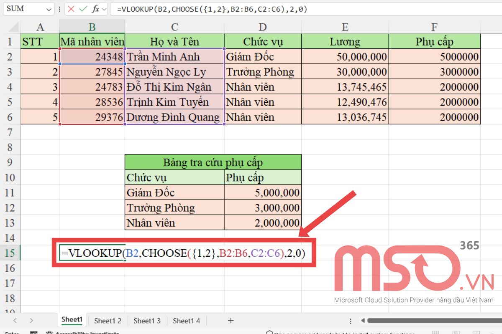Select lookup value 5,000,000 in row 11

263,192
